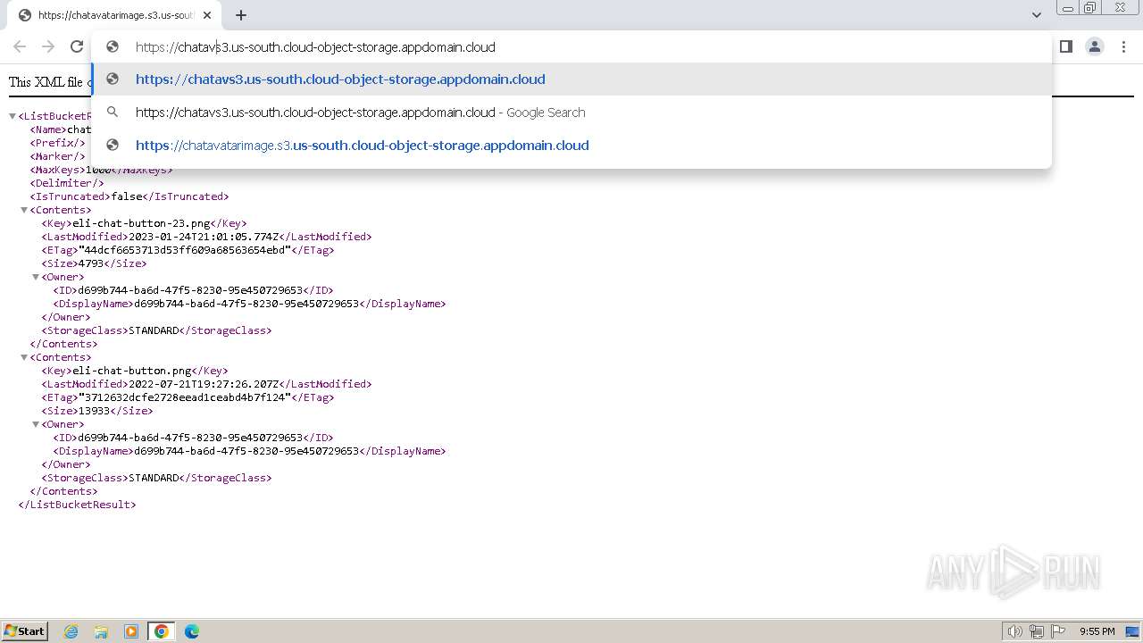Open the profile avatar menu
Image resolution: width=1143 pixels, height=643 pixels.
(x=1094, y=46)
